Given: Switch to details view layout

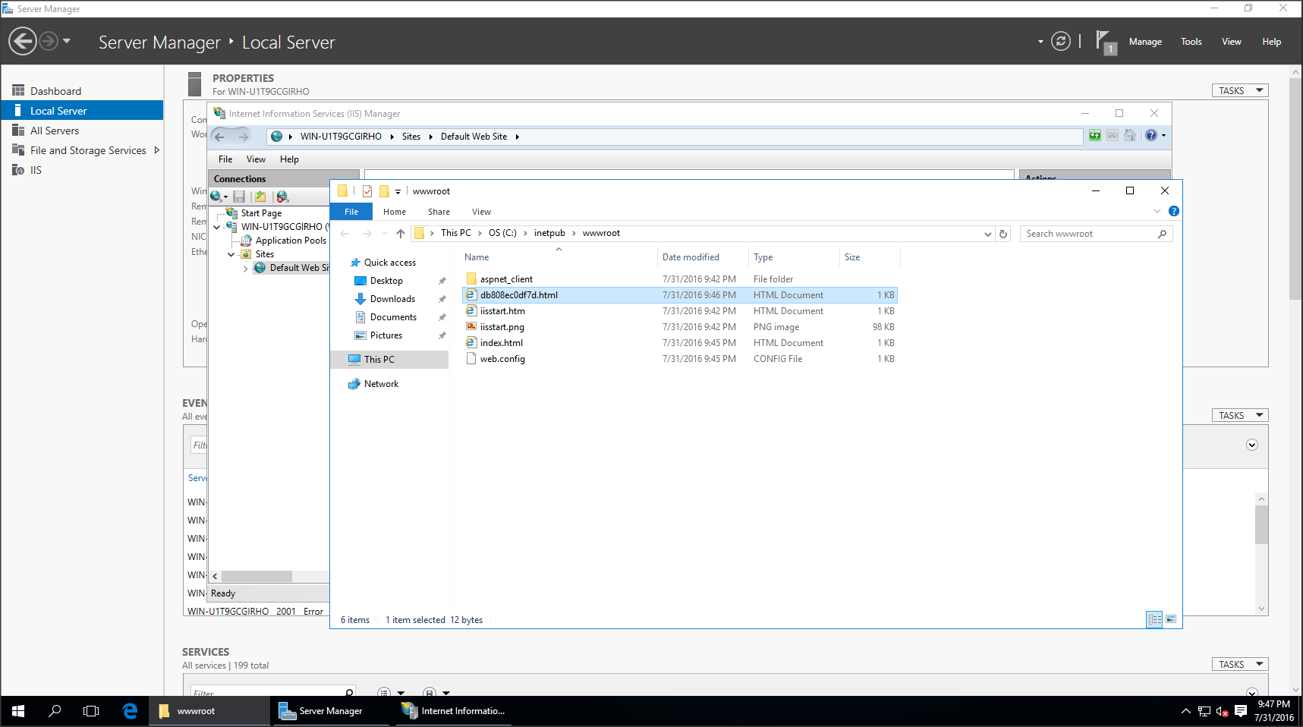Looking at the screenshot, I should tap(1154, 620).
